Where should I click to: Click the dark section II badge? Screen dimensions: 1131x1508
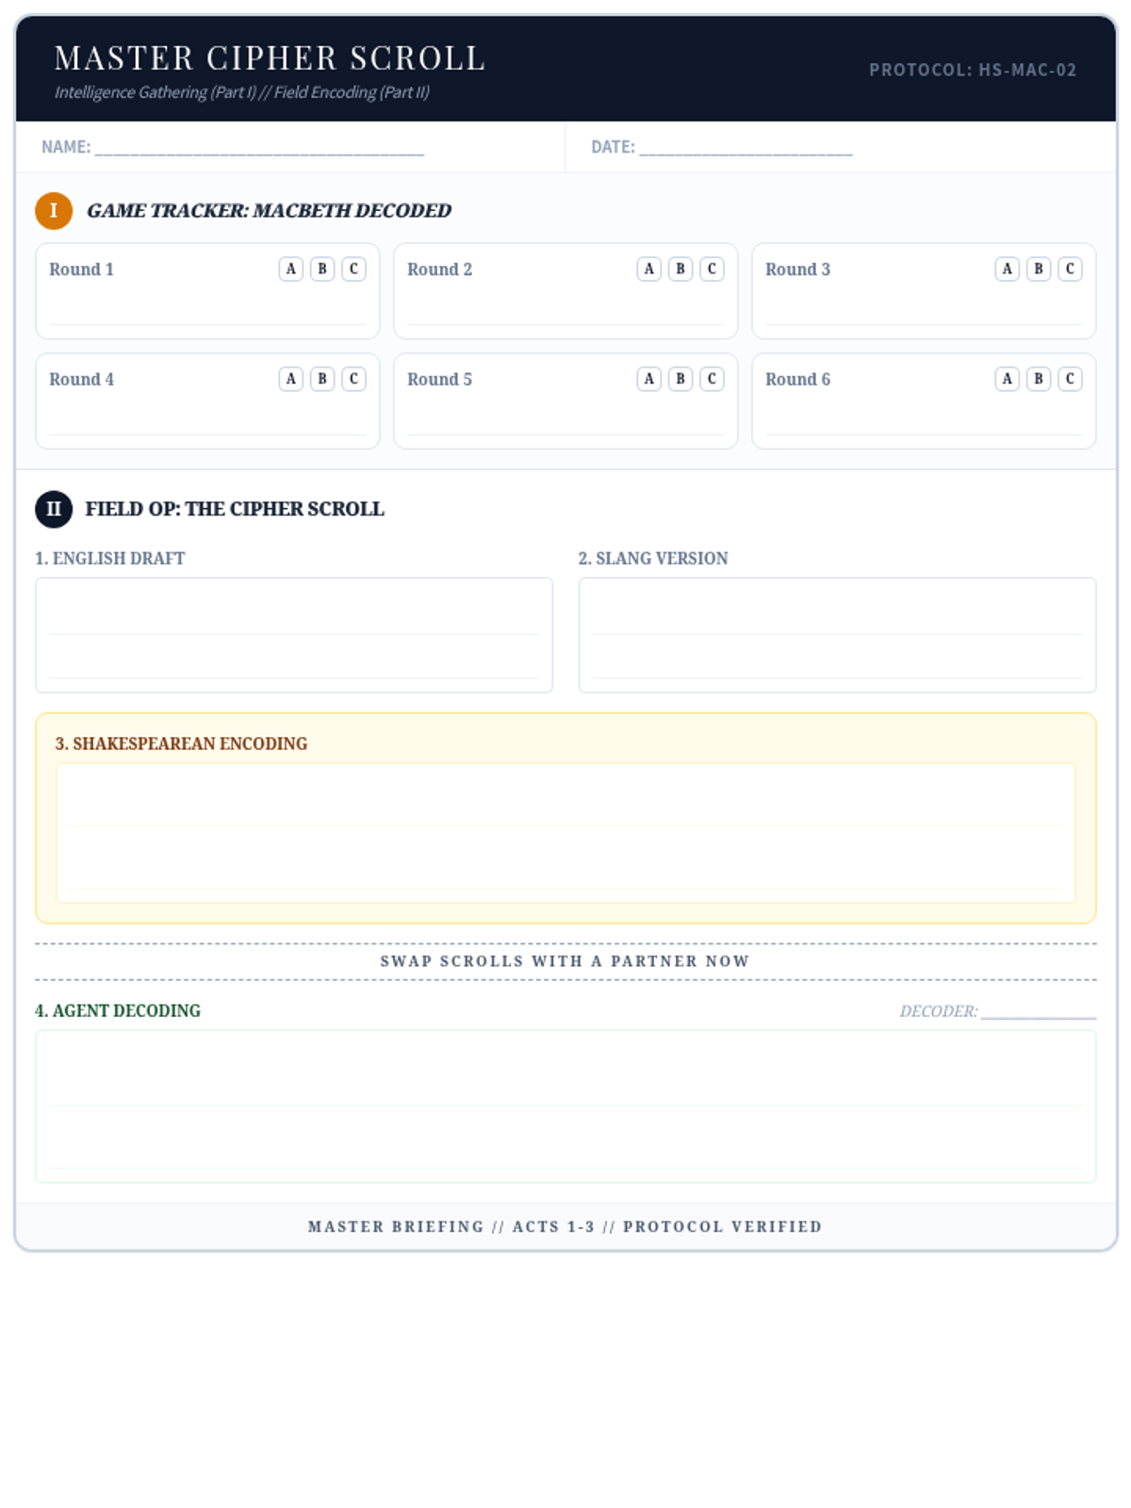point(54,509)
